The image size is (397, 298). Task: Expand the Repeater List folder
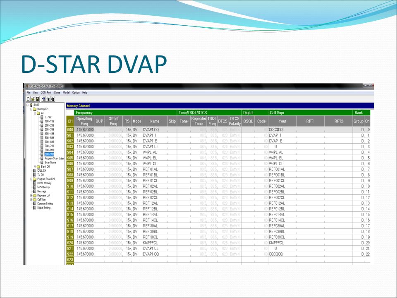[x=31, y=195]
